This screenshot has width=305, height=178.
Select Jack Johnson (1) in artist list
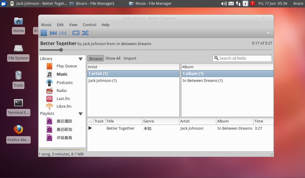point(133,81)
